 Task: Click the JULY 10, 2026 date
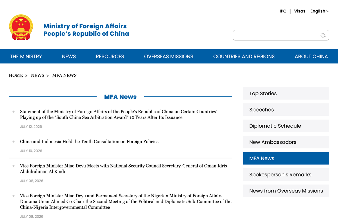pos(31,151)
